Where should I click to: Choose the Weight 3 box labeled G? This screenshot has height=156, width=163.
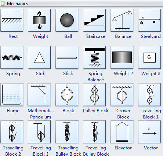[149, 57]
